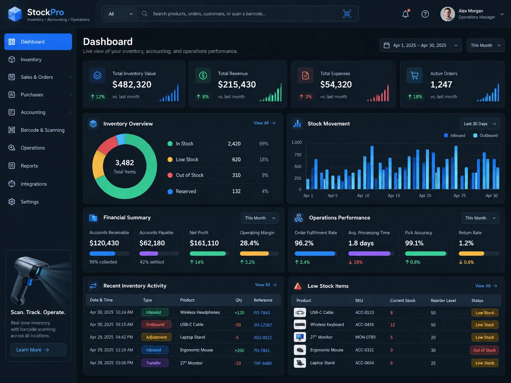Viewport: 511px width, 383px height.
Task: Click View All in Low Stock Items
Action: tap(486, 286)
